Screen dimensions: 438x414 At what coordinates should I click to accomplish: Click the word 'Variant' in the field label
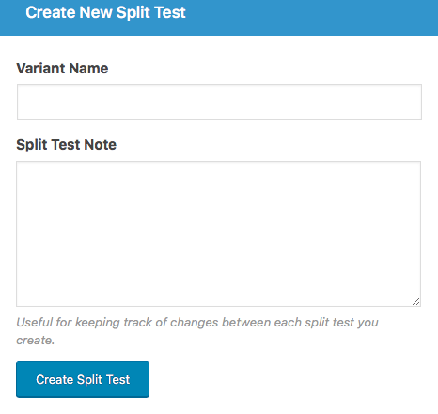[x=40, y=69]
